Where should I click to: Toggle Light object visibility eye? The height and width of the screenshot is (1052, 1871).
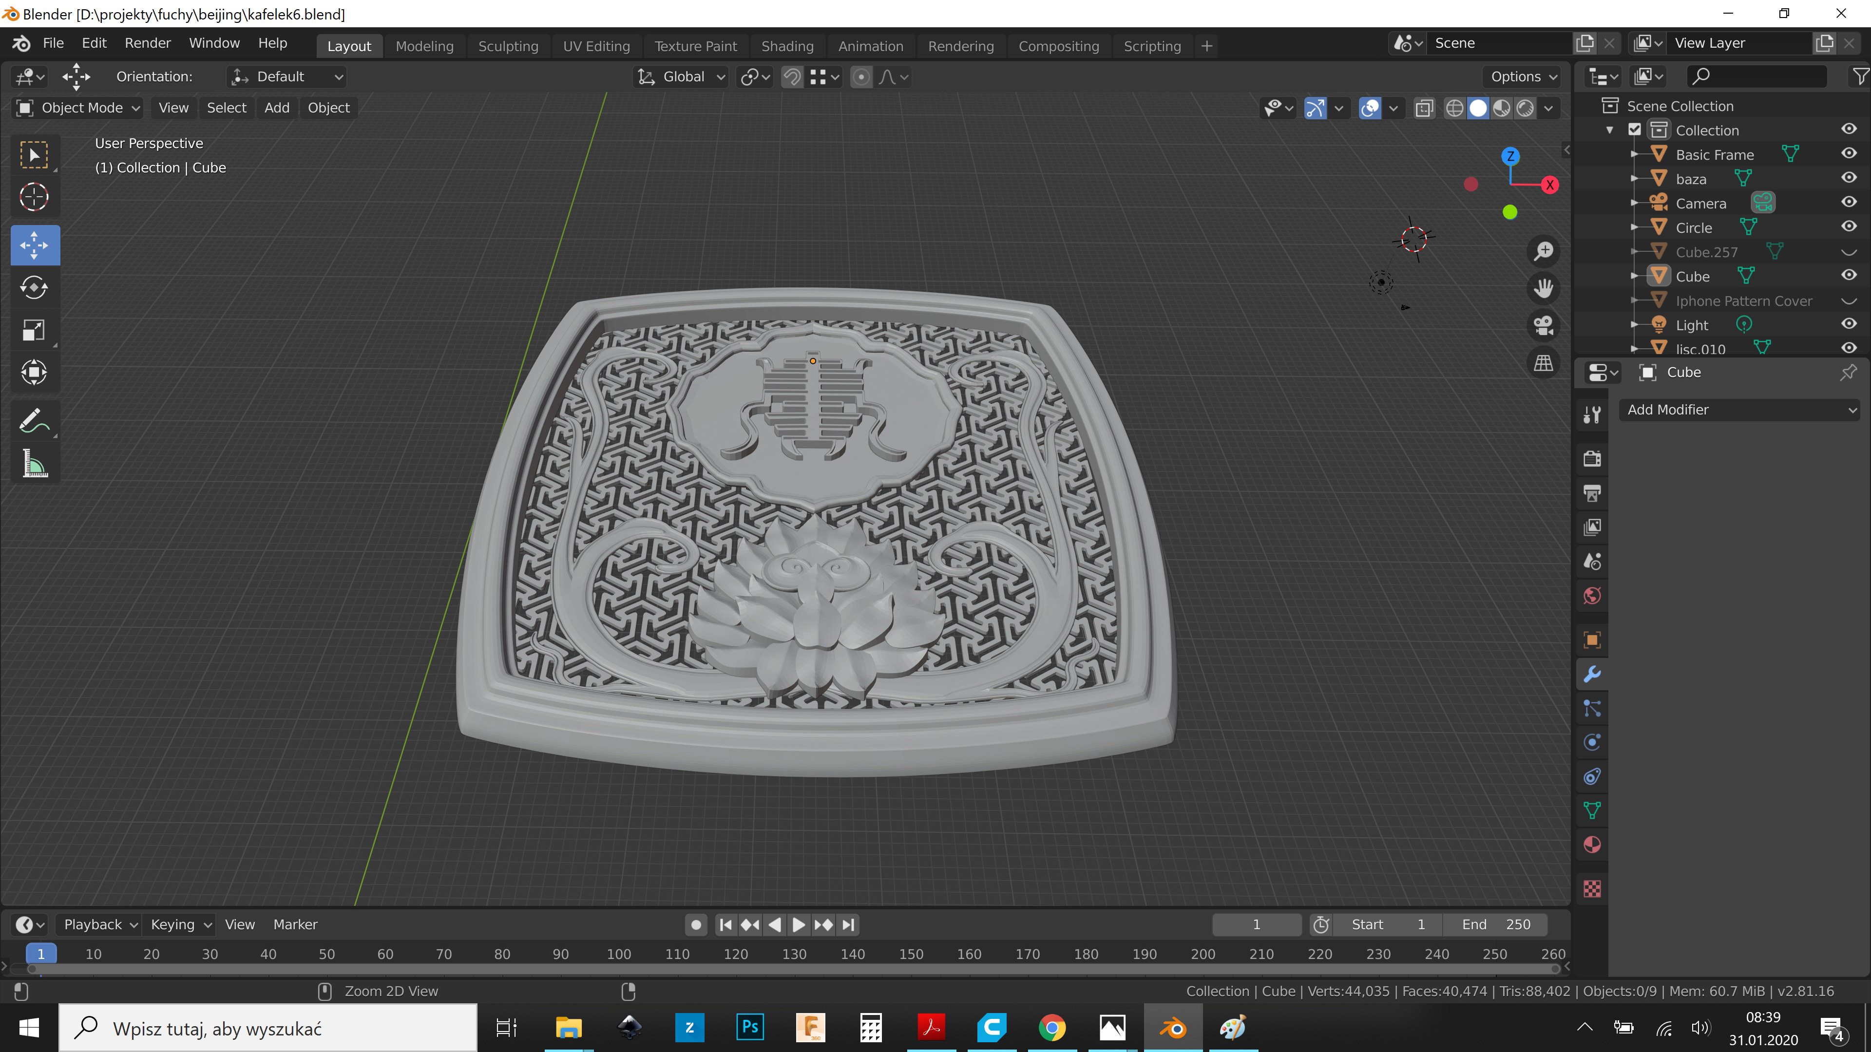click(x=1849, y=324)
